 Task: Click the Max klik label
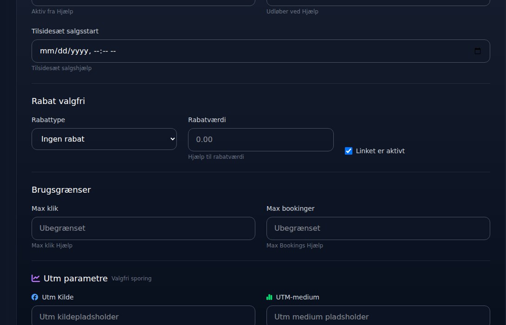45,208
